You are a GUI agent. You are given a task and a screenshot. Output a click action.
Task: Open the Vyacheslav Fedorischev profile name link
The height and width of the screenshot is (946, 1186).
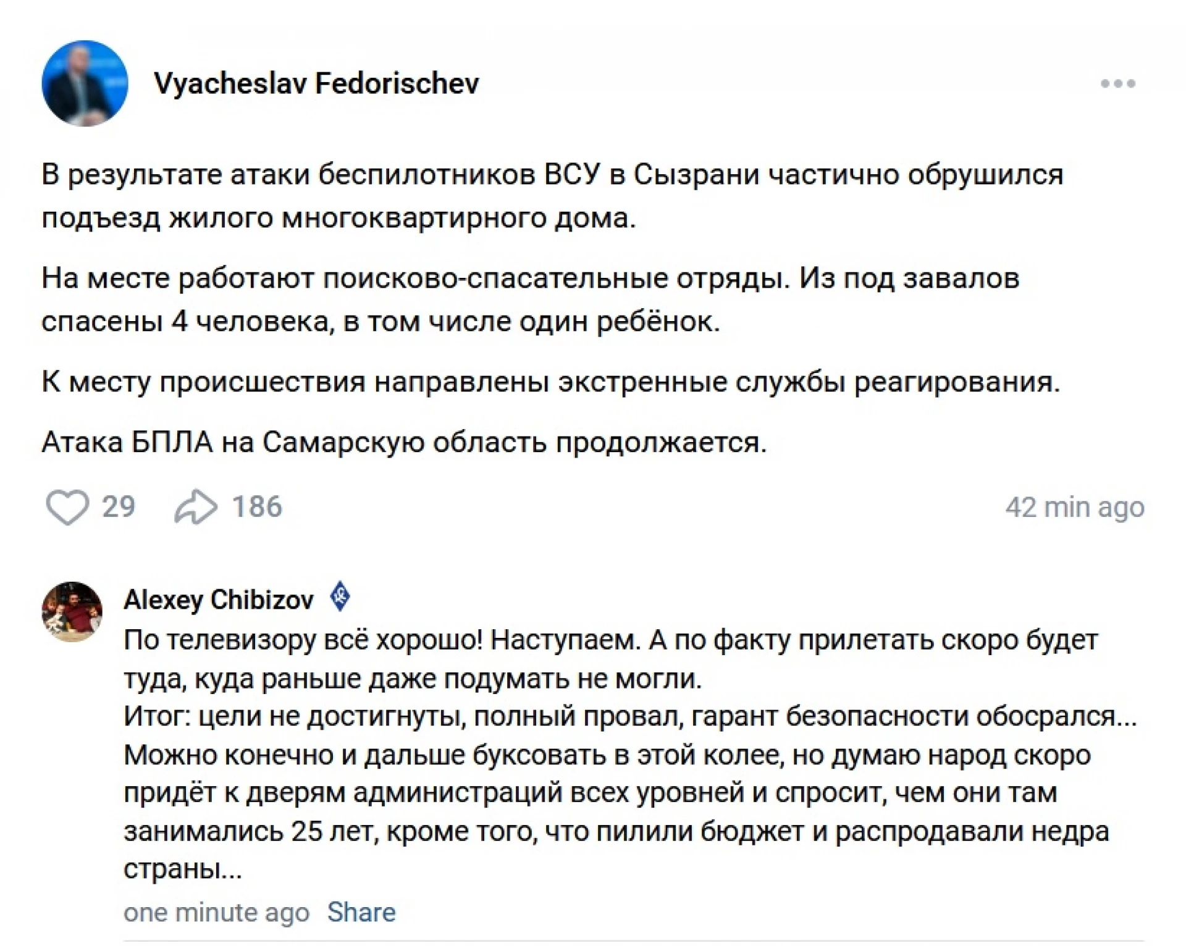(316, 84)
